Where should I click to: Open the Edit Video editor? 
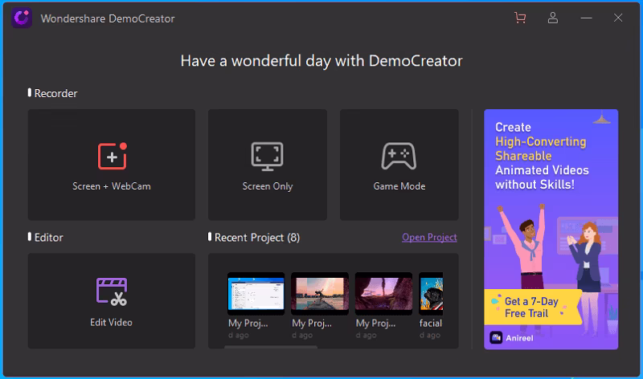[112, 301]
